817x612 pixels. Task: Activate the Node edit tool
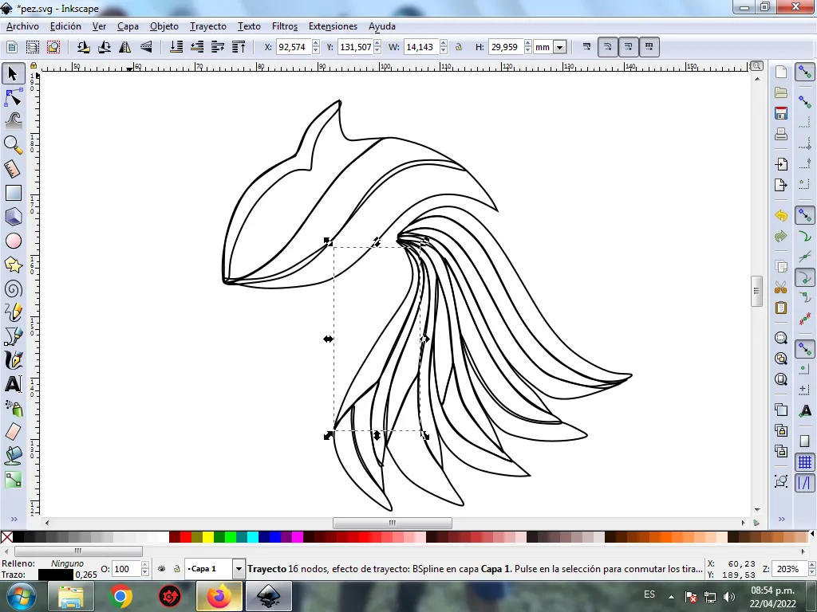point(13,97)
